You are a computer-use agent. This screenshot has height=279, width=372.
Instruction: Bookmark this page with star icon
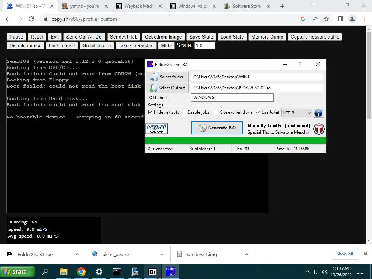pyautogui.click(x=326, y=19)
